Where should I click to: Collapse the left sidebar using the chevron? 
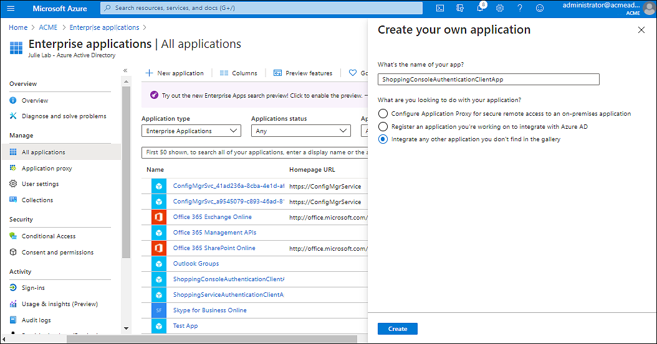click(x=125, y=71)
